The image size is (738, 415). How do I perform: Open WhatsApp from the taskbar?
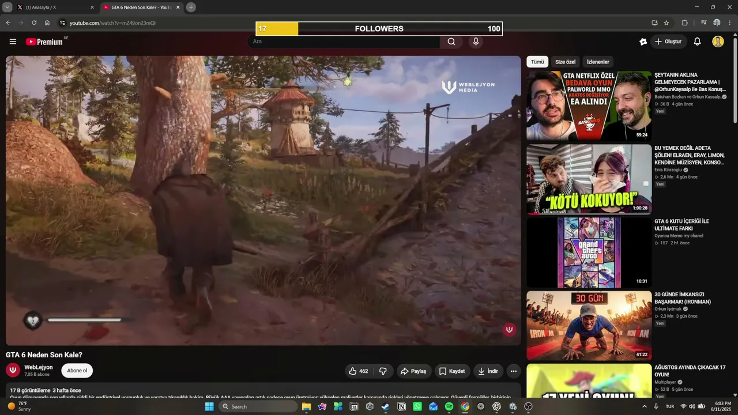pyautogui.click(x=417, y=406)
